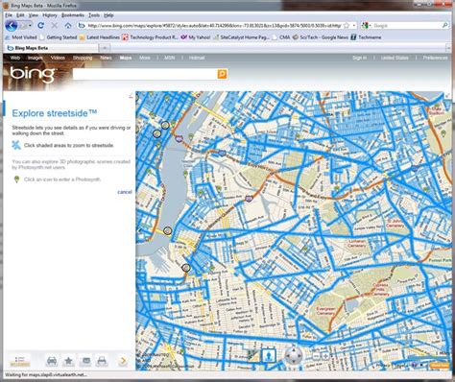Viewport: 455px width, 382px height.
Task: Click the Sign in link
Action: (360, 58)
